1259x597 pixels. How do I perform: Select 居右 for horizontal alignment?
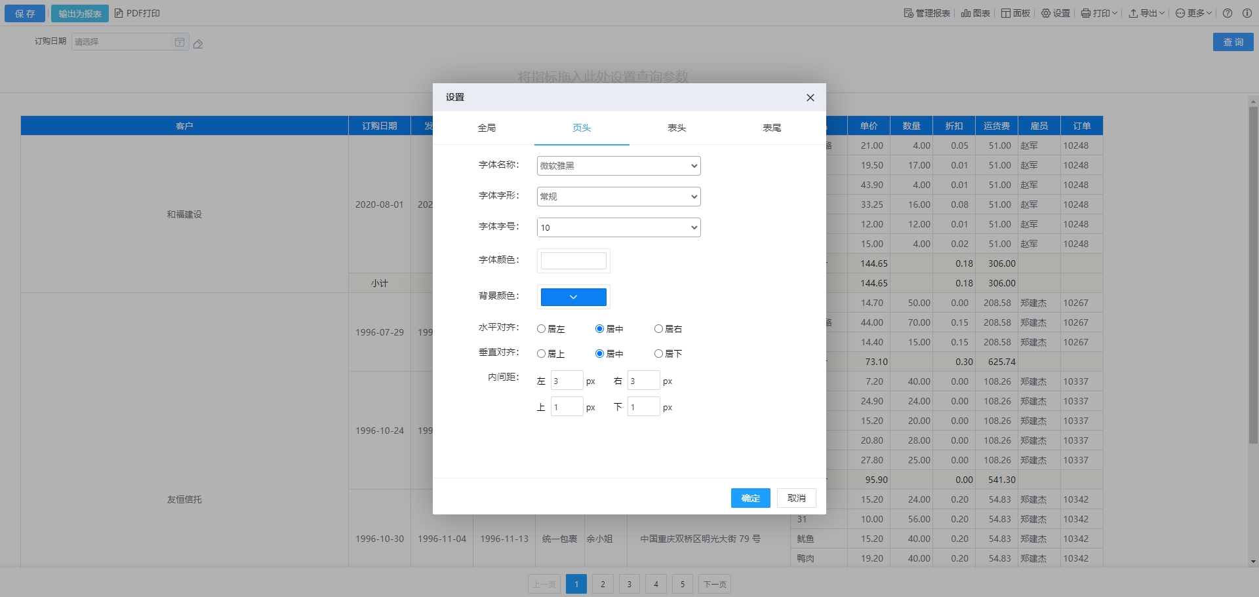point(658,329)
